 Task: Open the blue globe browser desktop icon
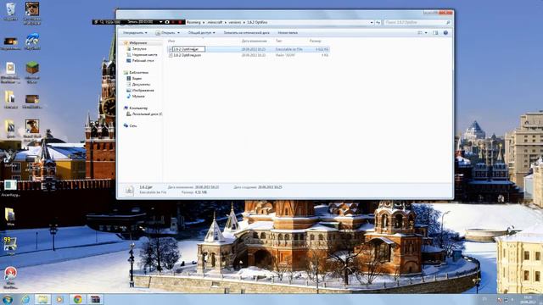(x=32, y=42)
